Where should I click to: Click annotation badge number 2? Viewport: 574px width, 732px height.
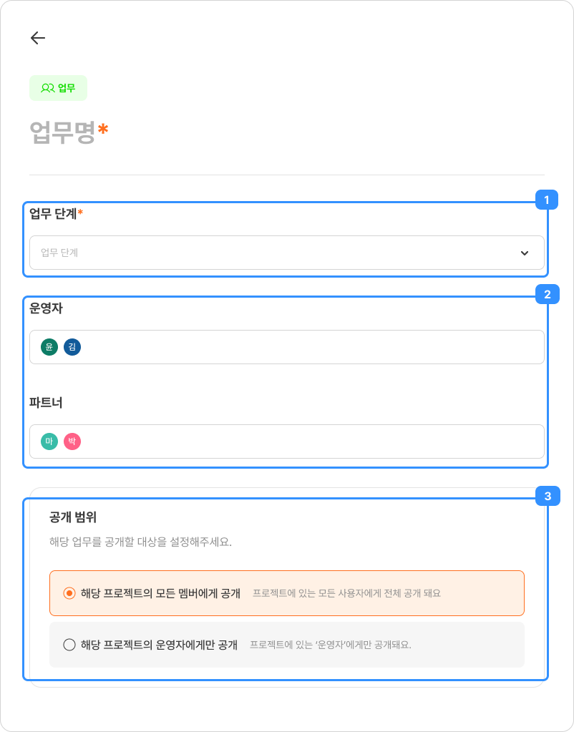tap(547, 294)
